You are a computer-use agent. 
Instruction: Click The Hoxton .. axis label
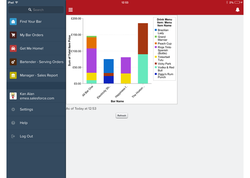click(138, 92)
